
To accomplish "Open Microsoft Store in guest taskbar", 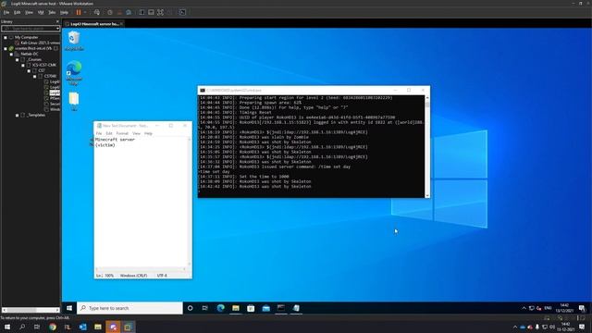I will [x=251, y=308].
